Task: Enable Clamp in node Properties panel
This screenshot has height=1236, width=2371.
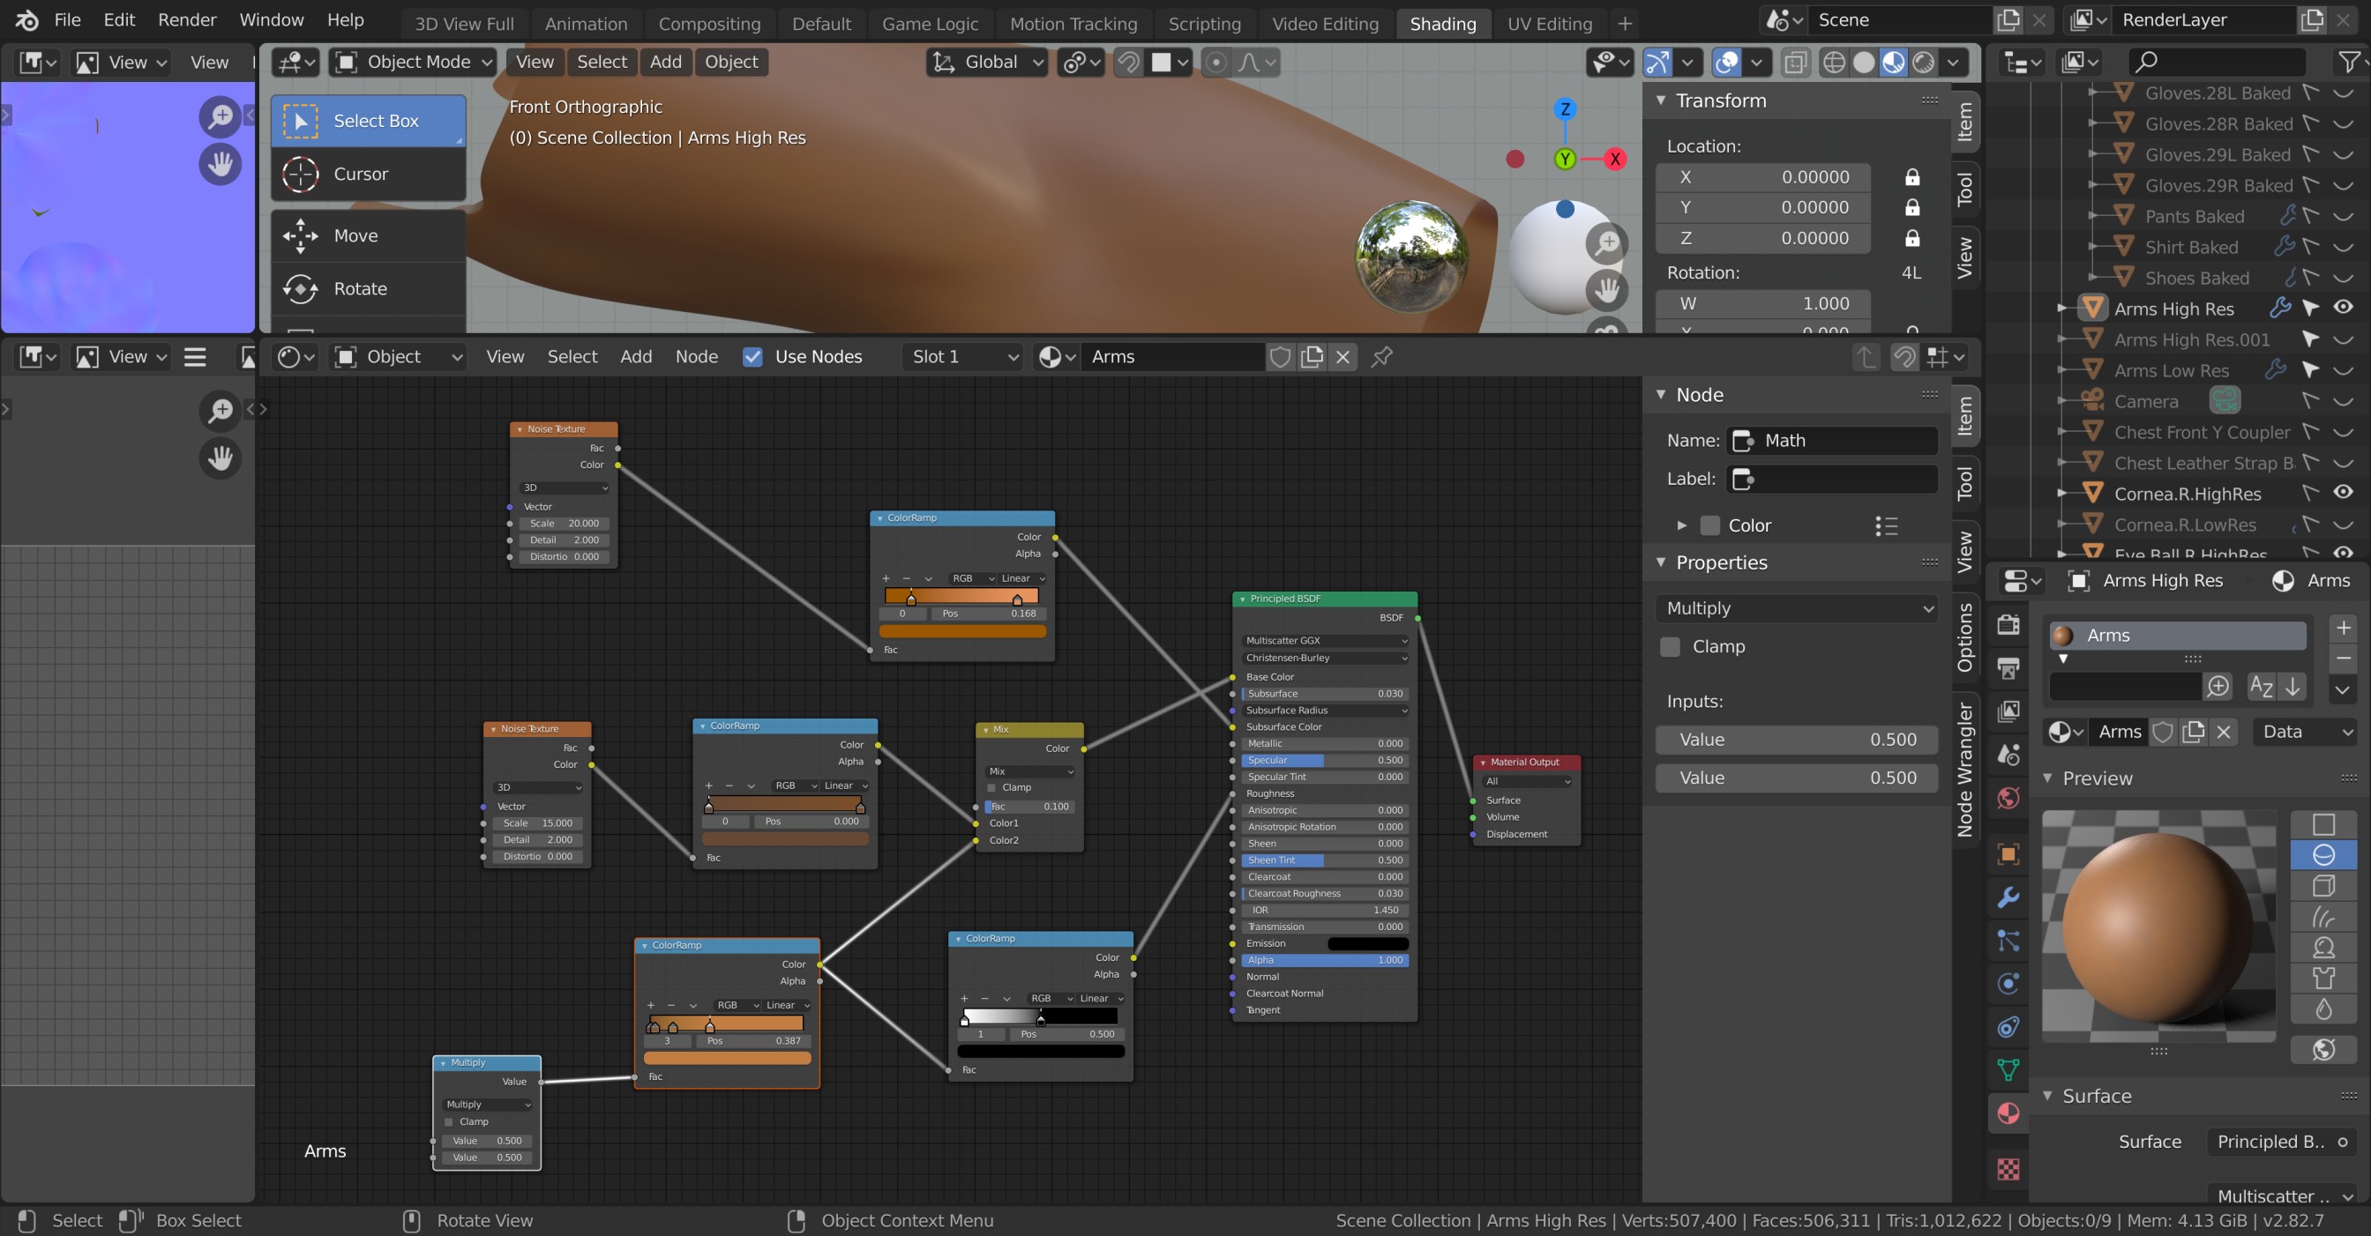Action: (1670, 646)
